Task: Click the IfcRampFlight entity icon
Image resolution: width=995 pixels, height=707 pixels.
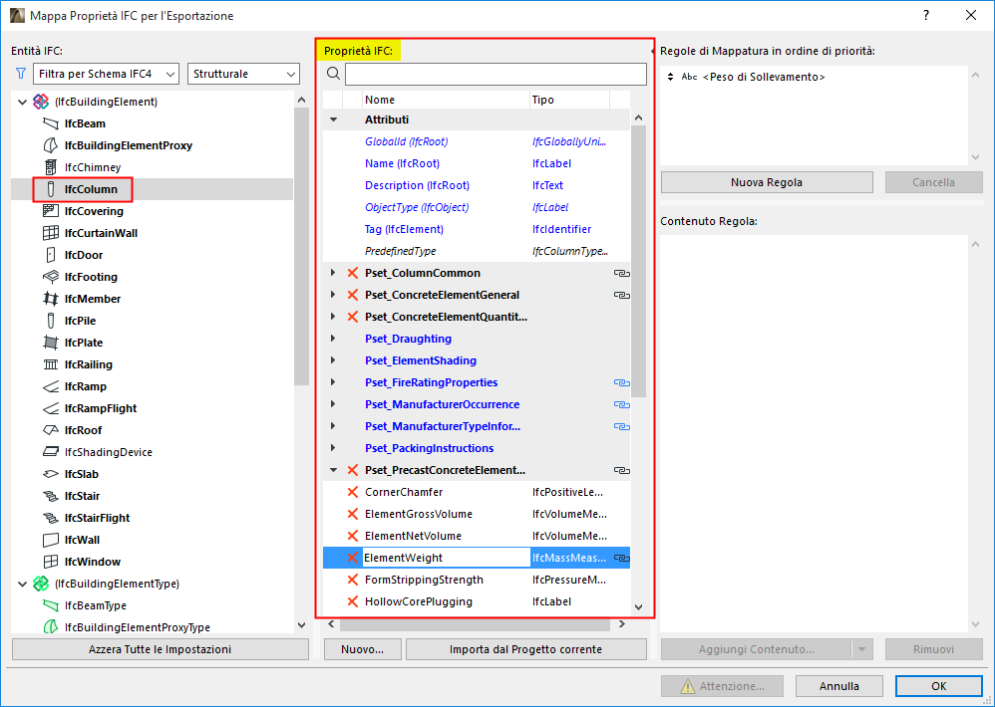Action: (51, 408)
